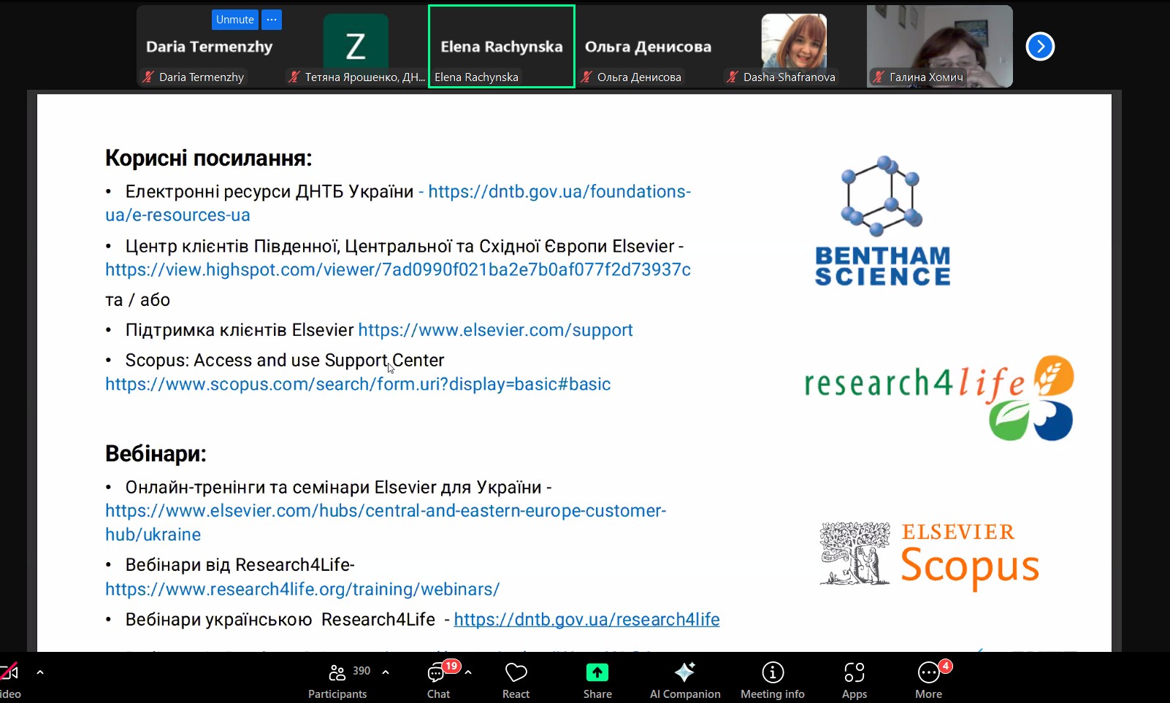Click muted mic icon beside Галина Хомич name

pos(879,77)
